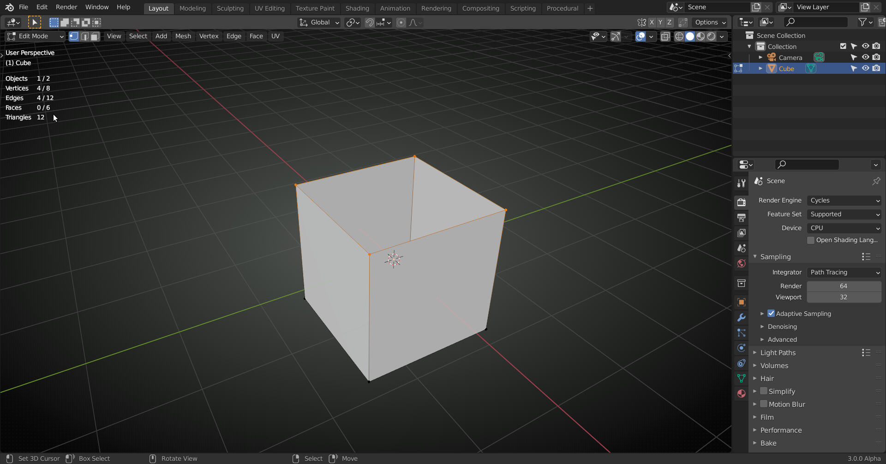886x464 pixels.
Task: Open the World properties tab
Action: [742, 263]
